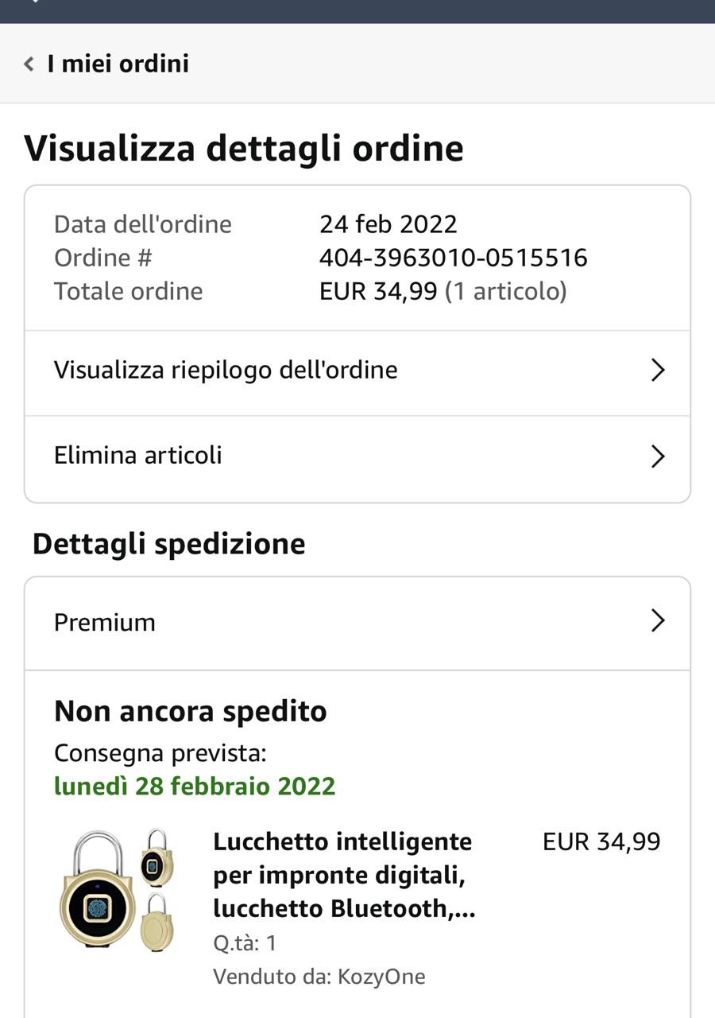
Task: Select Elimina articoli option
Action: pos(138,456)
